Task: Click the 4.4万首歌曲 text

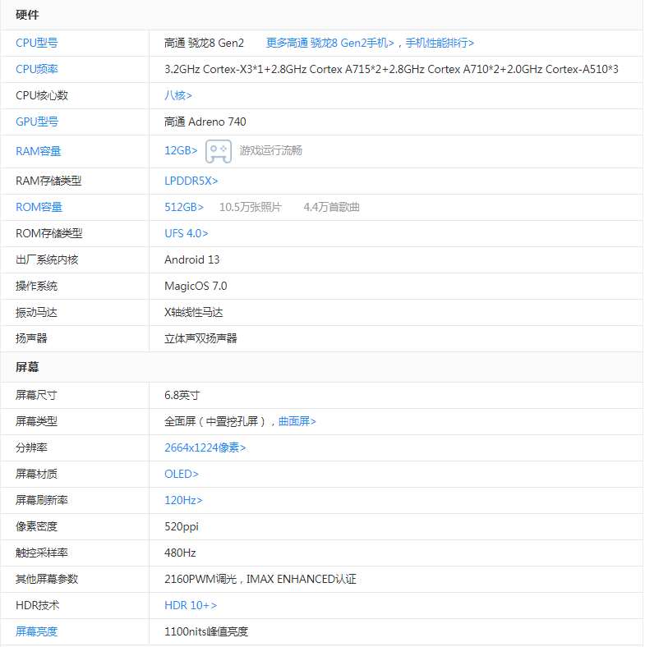Action: coord(332,207)
